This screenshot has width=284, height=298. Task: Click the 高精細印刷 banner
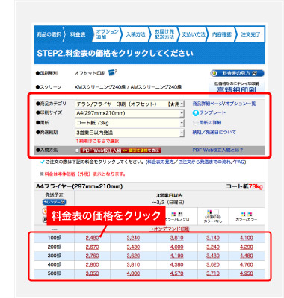click(236, 88)
